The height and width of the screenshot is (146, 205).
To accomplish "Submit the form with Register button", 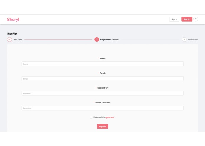I will pyautogui.click(x=103, y=126).
